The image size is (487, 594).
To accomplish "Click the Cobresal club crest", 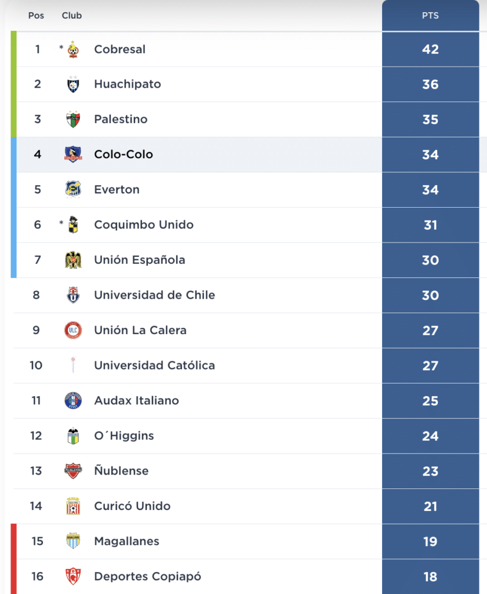I will pyautogui.click(x=72, y=49).
